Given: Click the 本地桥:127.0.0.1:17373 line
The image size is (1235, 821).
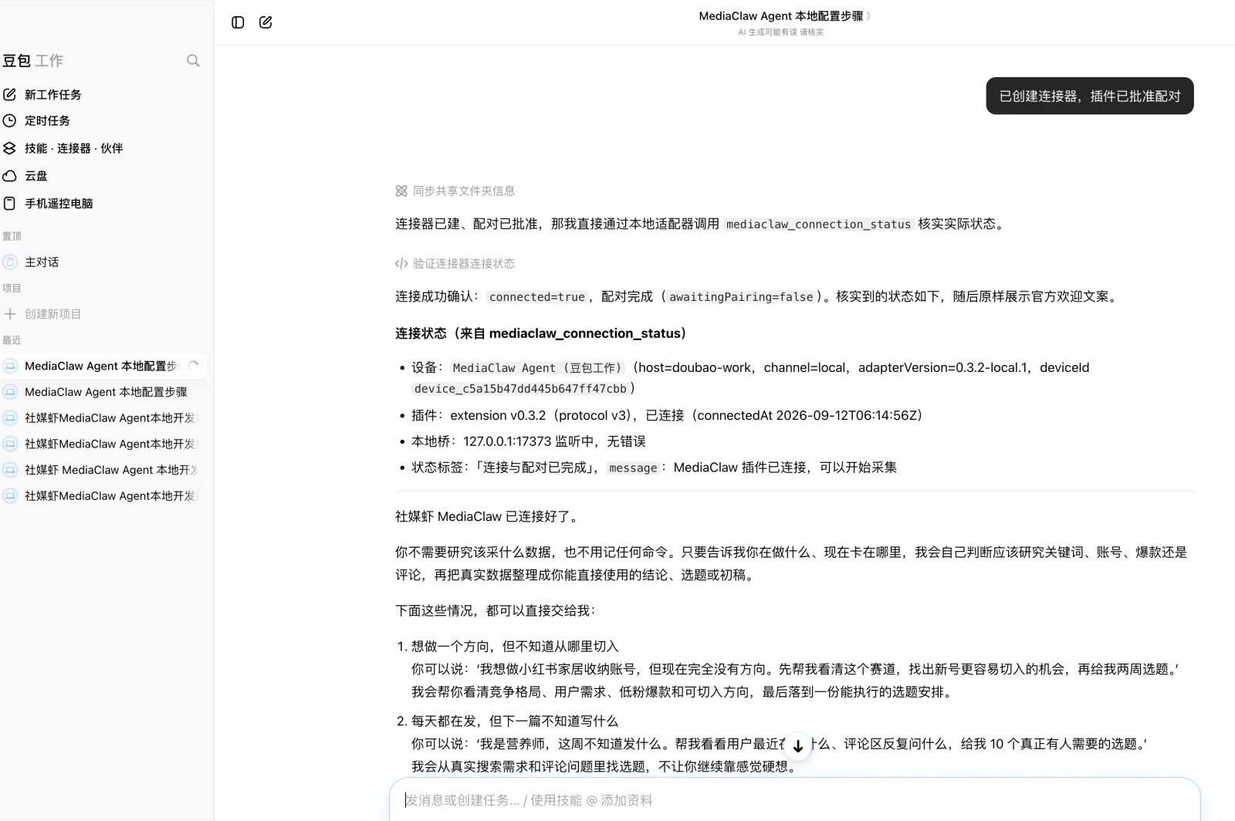Looking at the screenshot, I should 529,441.
